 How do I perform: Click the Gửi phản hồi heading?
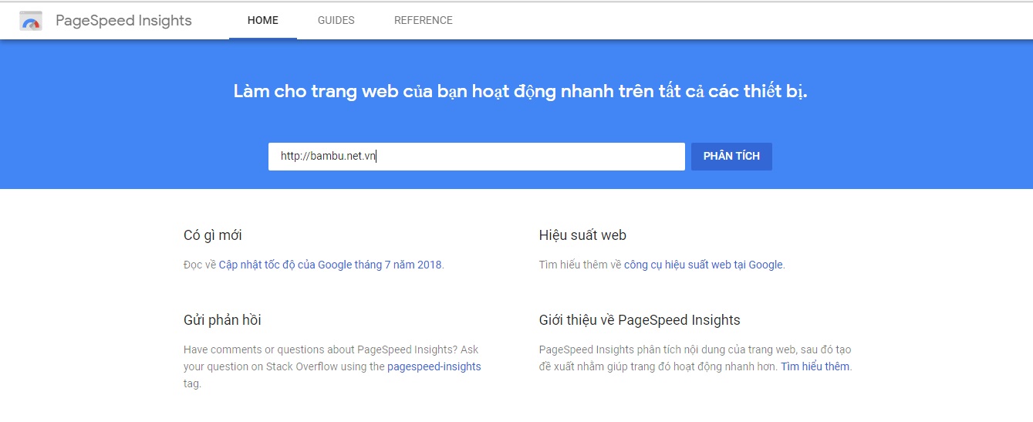tap(222, 320)
